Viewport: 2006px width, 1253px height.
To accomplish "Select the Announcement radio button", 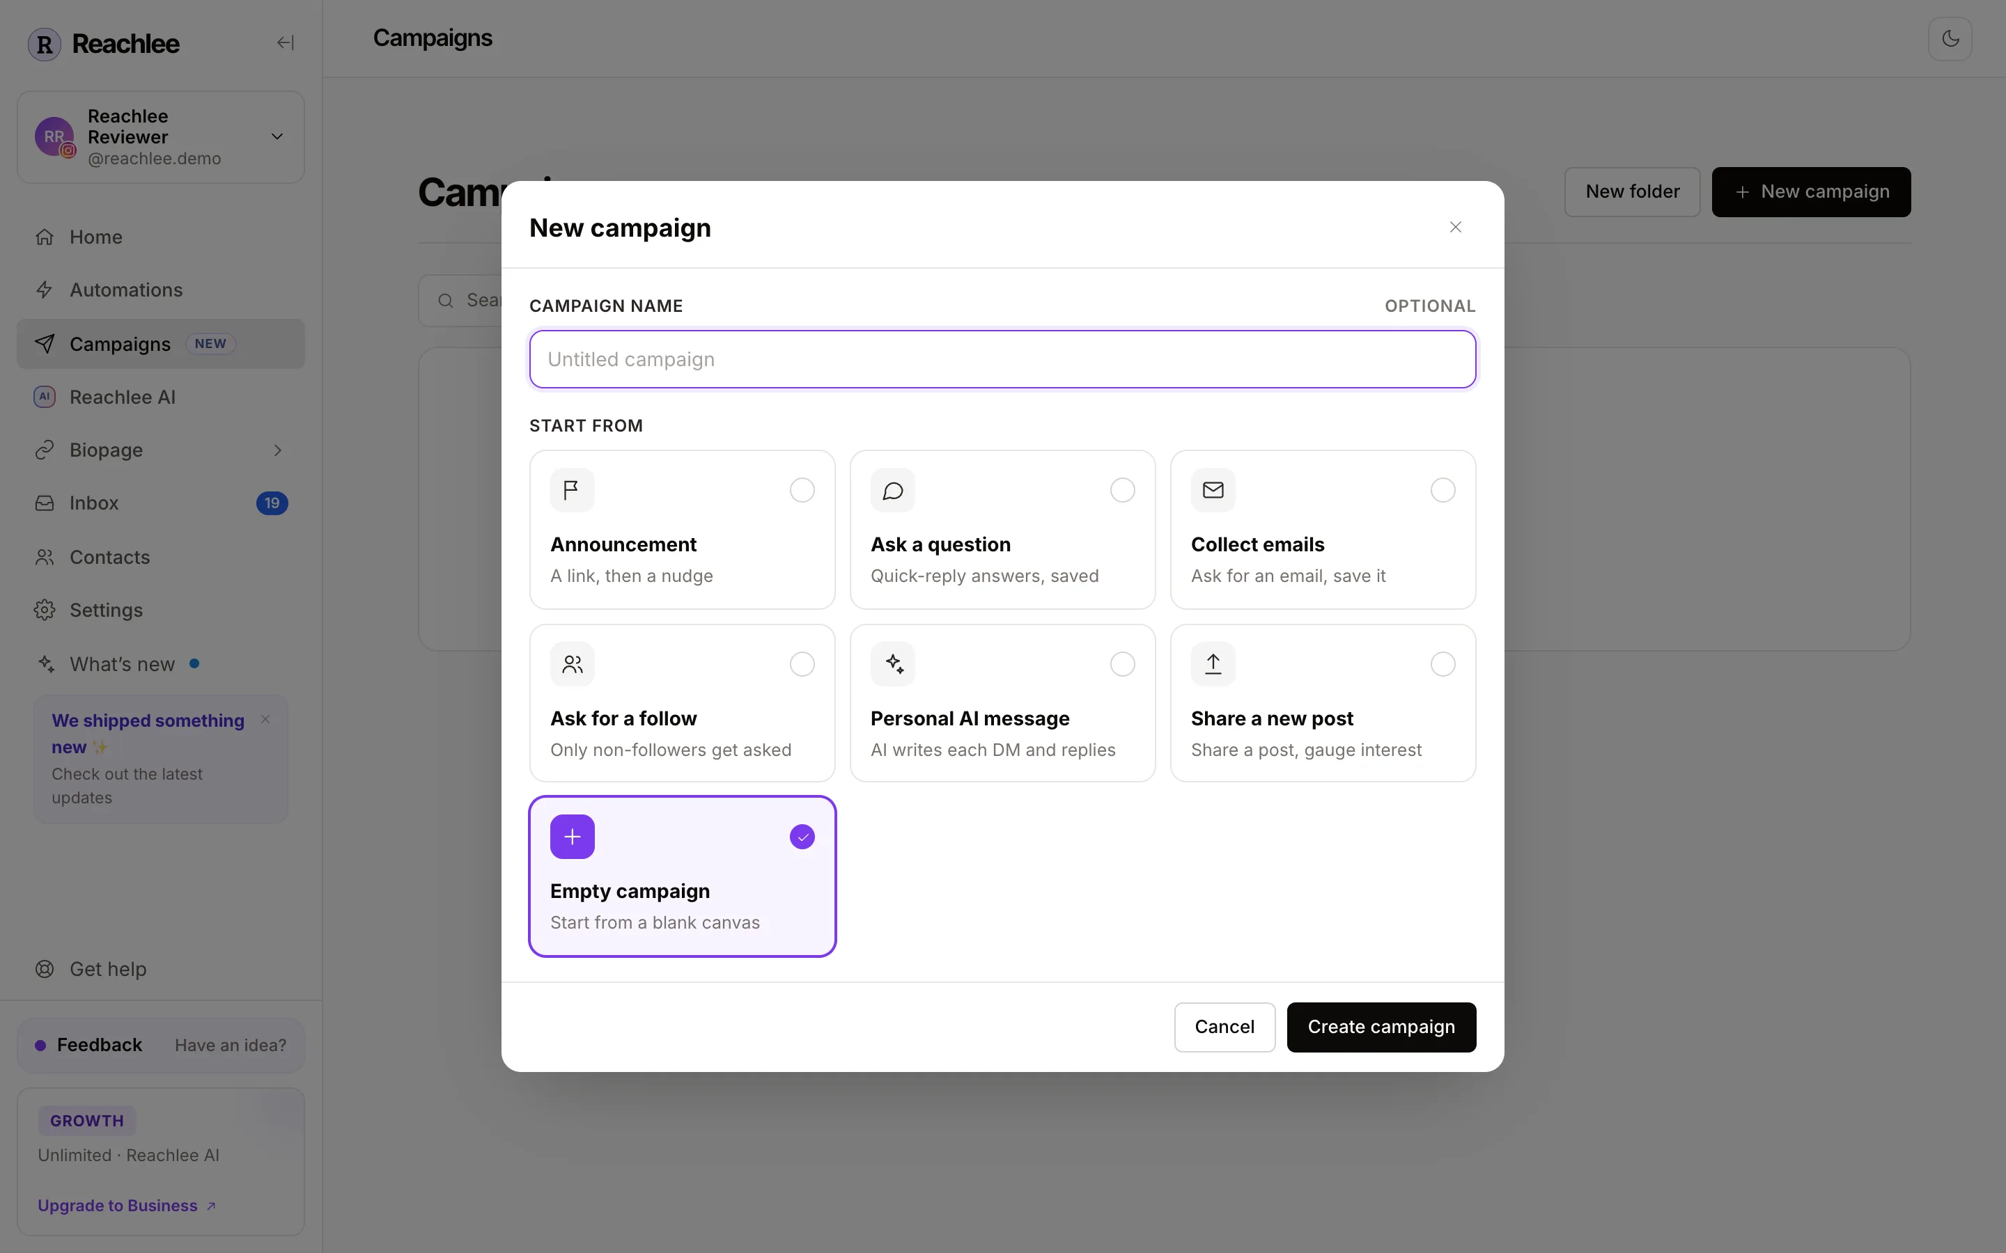I will (x=802, y=491).
